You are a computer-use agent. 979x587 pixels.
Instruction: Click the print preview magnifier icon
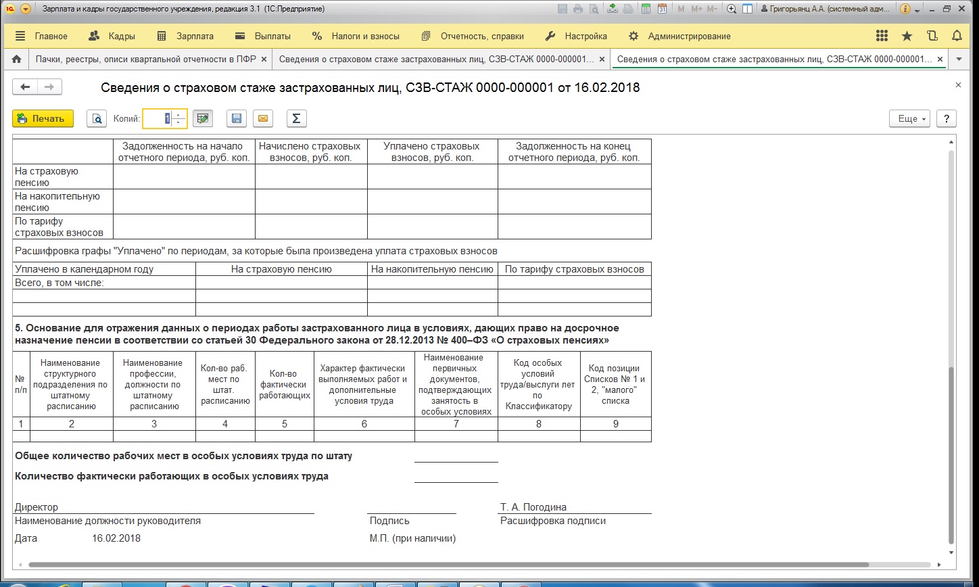click(97, 119)
